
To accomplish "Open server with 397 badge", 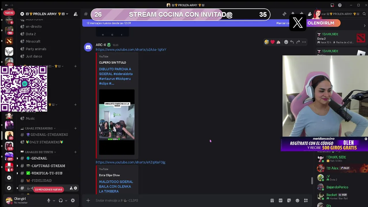I will [x=9, y=156].
